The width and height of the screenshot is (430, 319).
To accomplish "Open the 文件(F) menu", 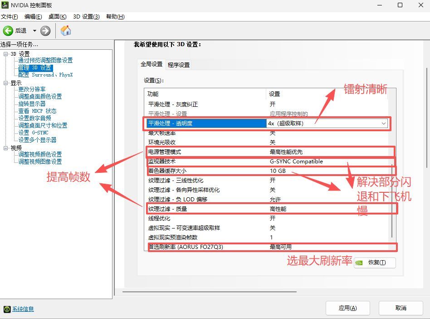I will click(x=10, y=17).
